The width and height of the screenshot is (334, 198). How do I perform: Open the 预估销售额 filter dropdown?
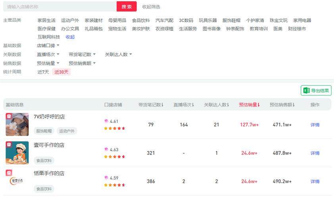(82, 63)
